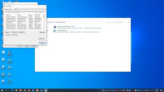Click OK in Internet Properties window
The image size is (164, 92).
[20, 46]
